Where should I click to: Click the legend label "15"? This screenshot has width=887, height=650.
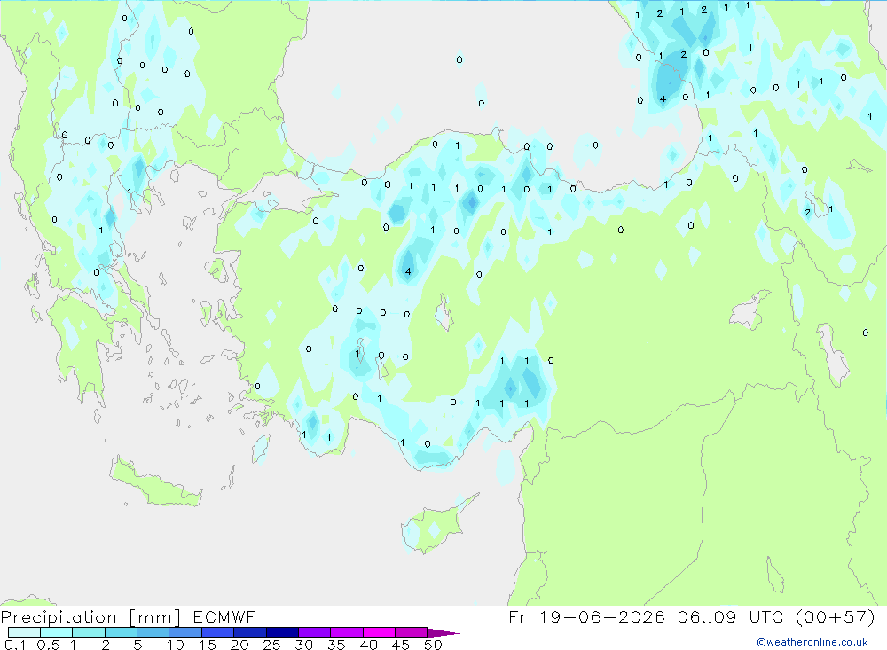(x=208, y=645)
